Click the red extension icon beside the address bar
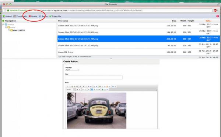The image size is (221, 137). click(x=215, y=10)
